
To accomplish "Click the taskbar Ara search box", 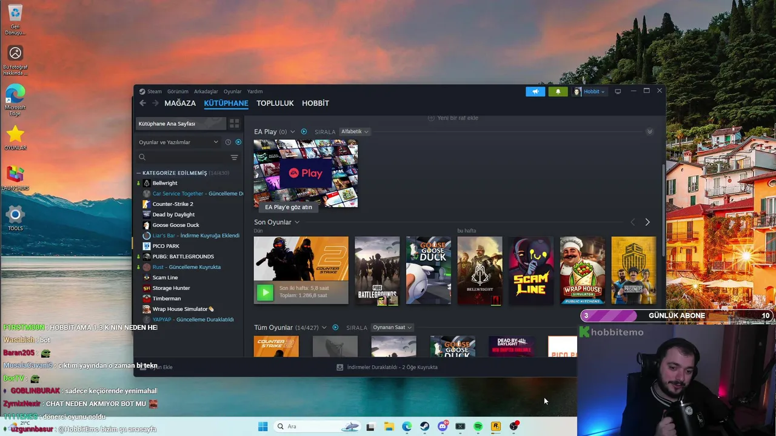I will [318, 426].
